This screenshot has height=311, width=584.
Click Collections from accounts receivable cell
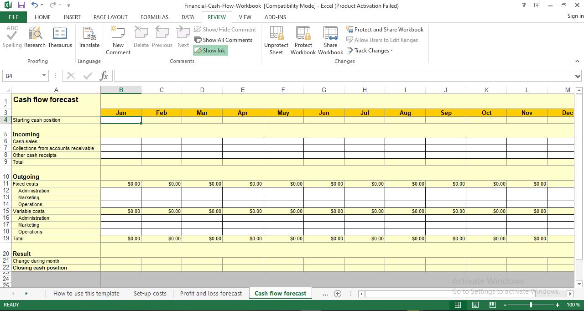pyautogui.click(x=56, y=148)
